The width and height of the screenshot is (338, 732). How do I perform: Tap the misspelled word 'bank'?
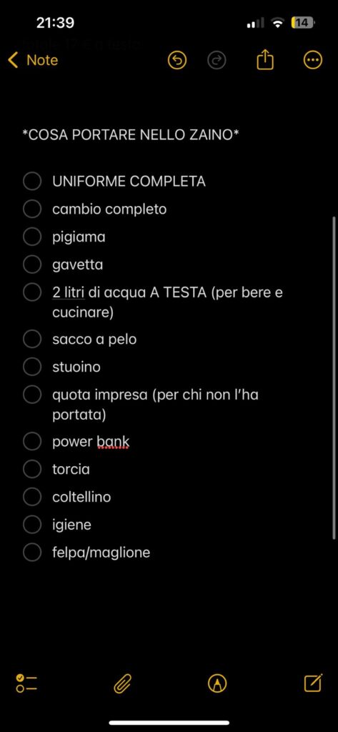point(113,442)
